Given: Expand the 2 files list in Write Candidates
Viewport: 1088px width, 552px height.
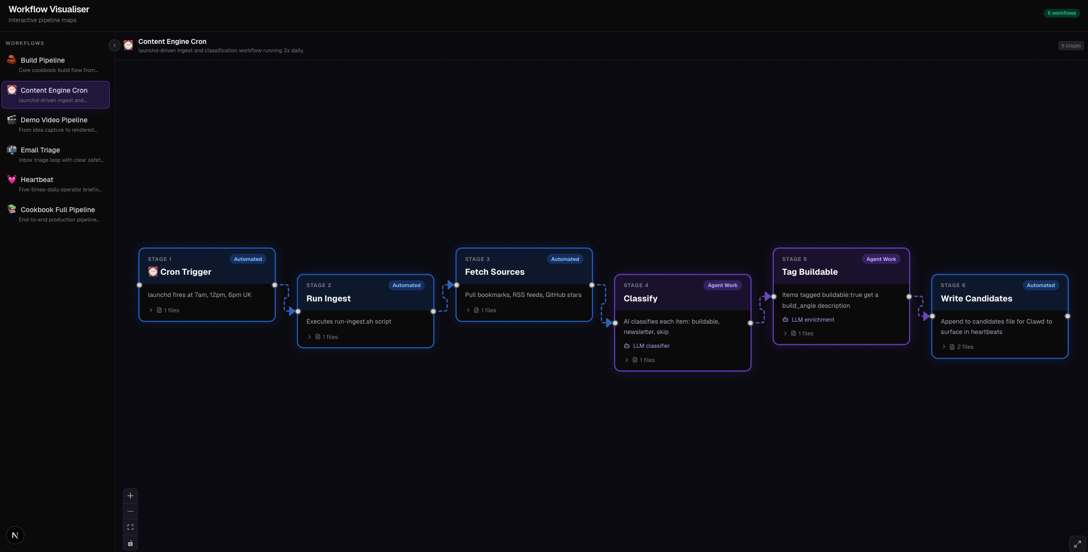Looking at the screenshot, I should point(944,347).
